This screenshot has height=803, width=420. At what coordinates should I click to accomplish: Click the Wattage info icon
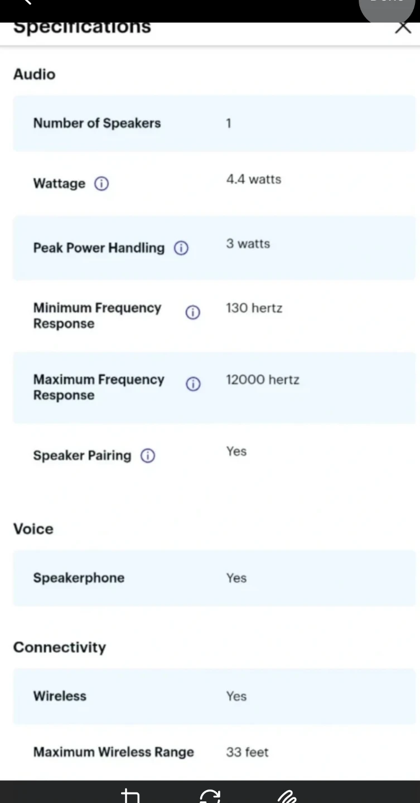pos(102,183)
